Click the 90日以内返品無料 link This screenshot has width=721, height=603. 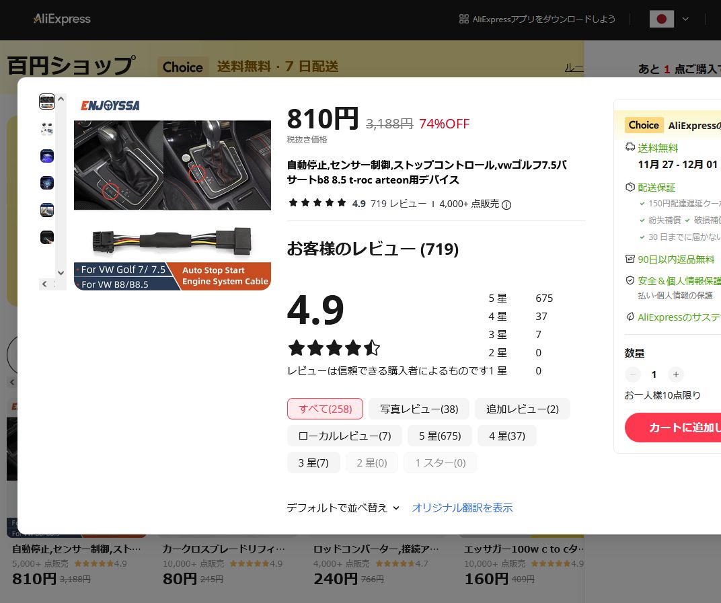tap(676, 259)
